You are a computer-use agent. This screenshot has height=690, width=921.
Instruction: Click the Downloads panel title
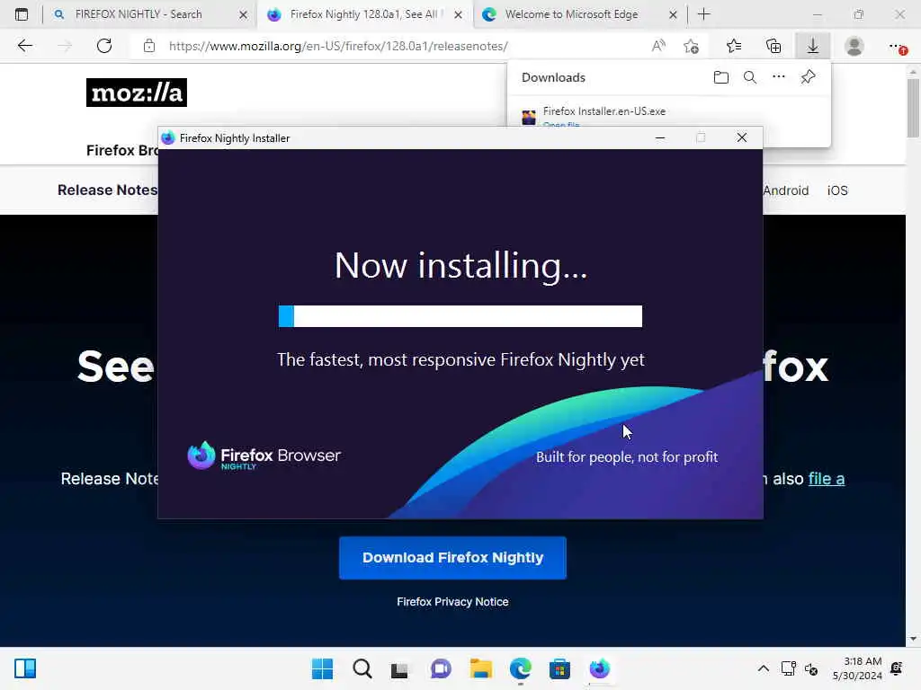553,77
